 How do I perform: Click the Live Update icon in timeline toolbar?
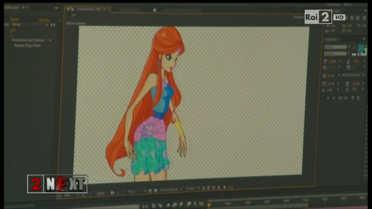click(154, 206)
